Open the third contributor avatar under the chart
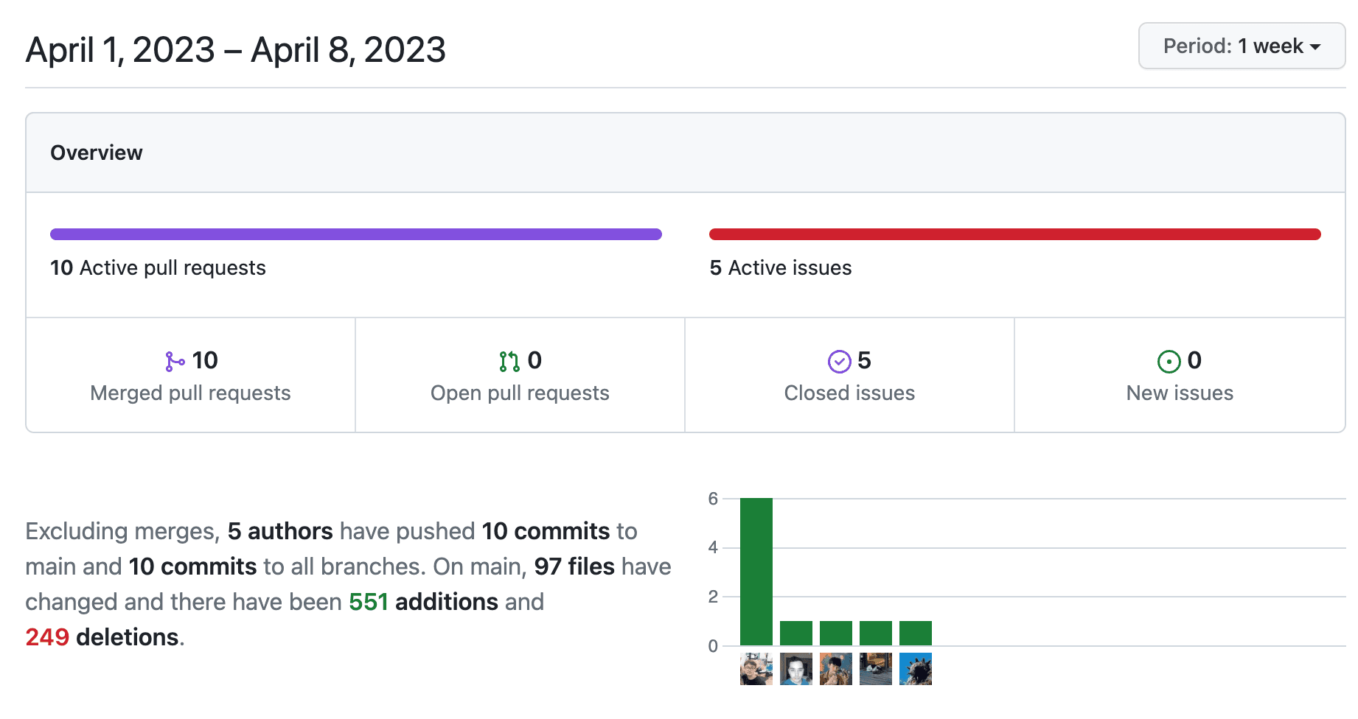 click(836, 669)
